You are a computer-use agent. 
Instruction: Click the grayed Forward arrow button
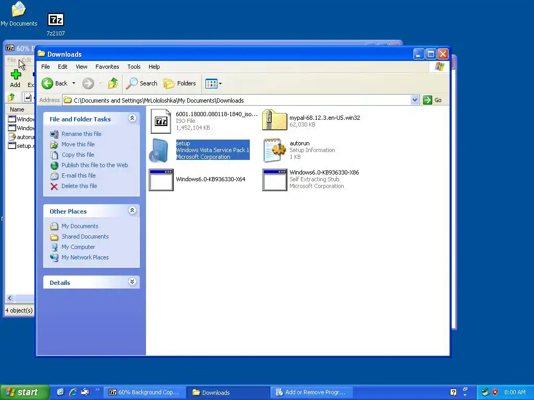tap(88, 83)
